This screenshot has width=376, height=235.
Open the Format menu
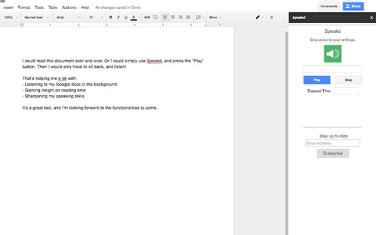25,8
